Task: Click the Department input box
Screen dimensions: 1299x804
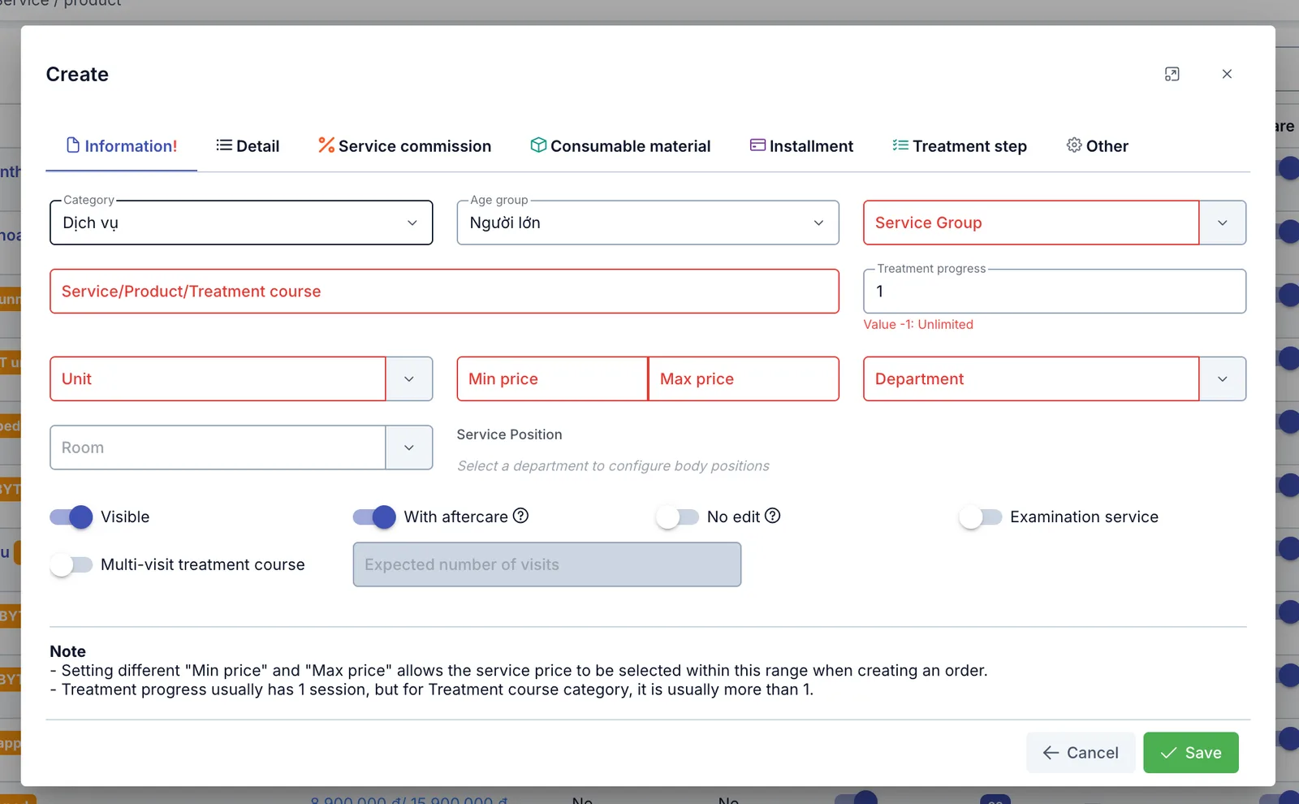Action: click(1031, 378)
